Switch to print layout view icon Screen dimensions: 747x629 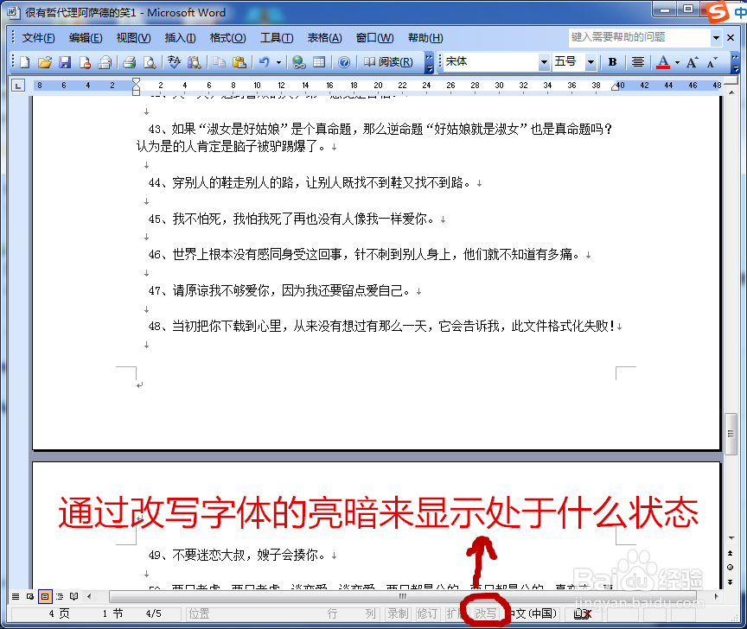click(45, 596)
